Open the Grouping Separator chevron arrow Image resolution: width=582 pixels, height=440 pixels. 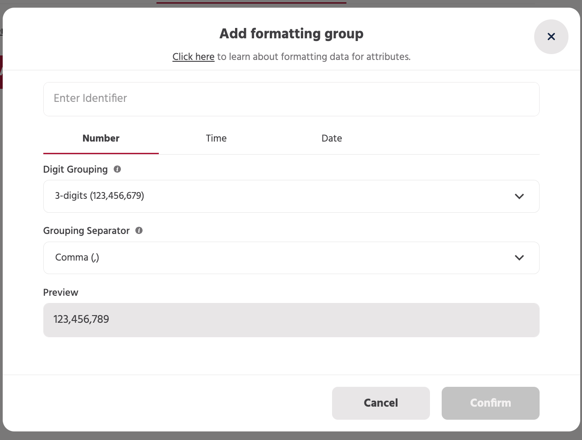[519, 257]
